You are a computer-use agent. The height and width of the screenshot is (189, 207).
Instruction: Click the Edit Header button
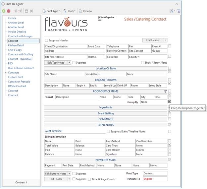153,40
